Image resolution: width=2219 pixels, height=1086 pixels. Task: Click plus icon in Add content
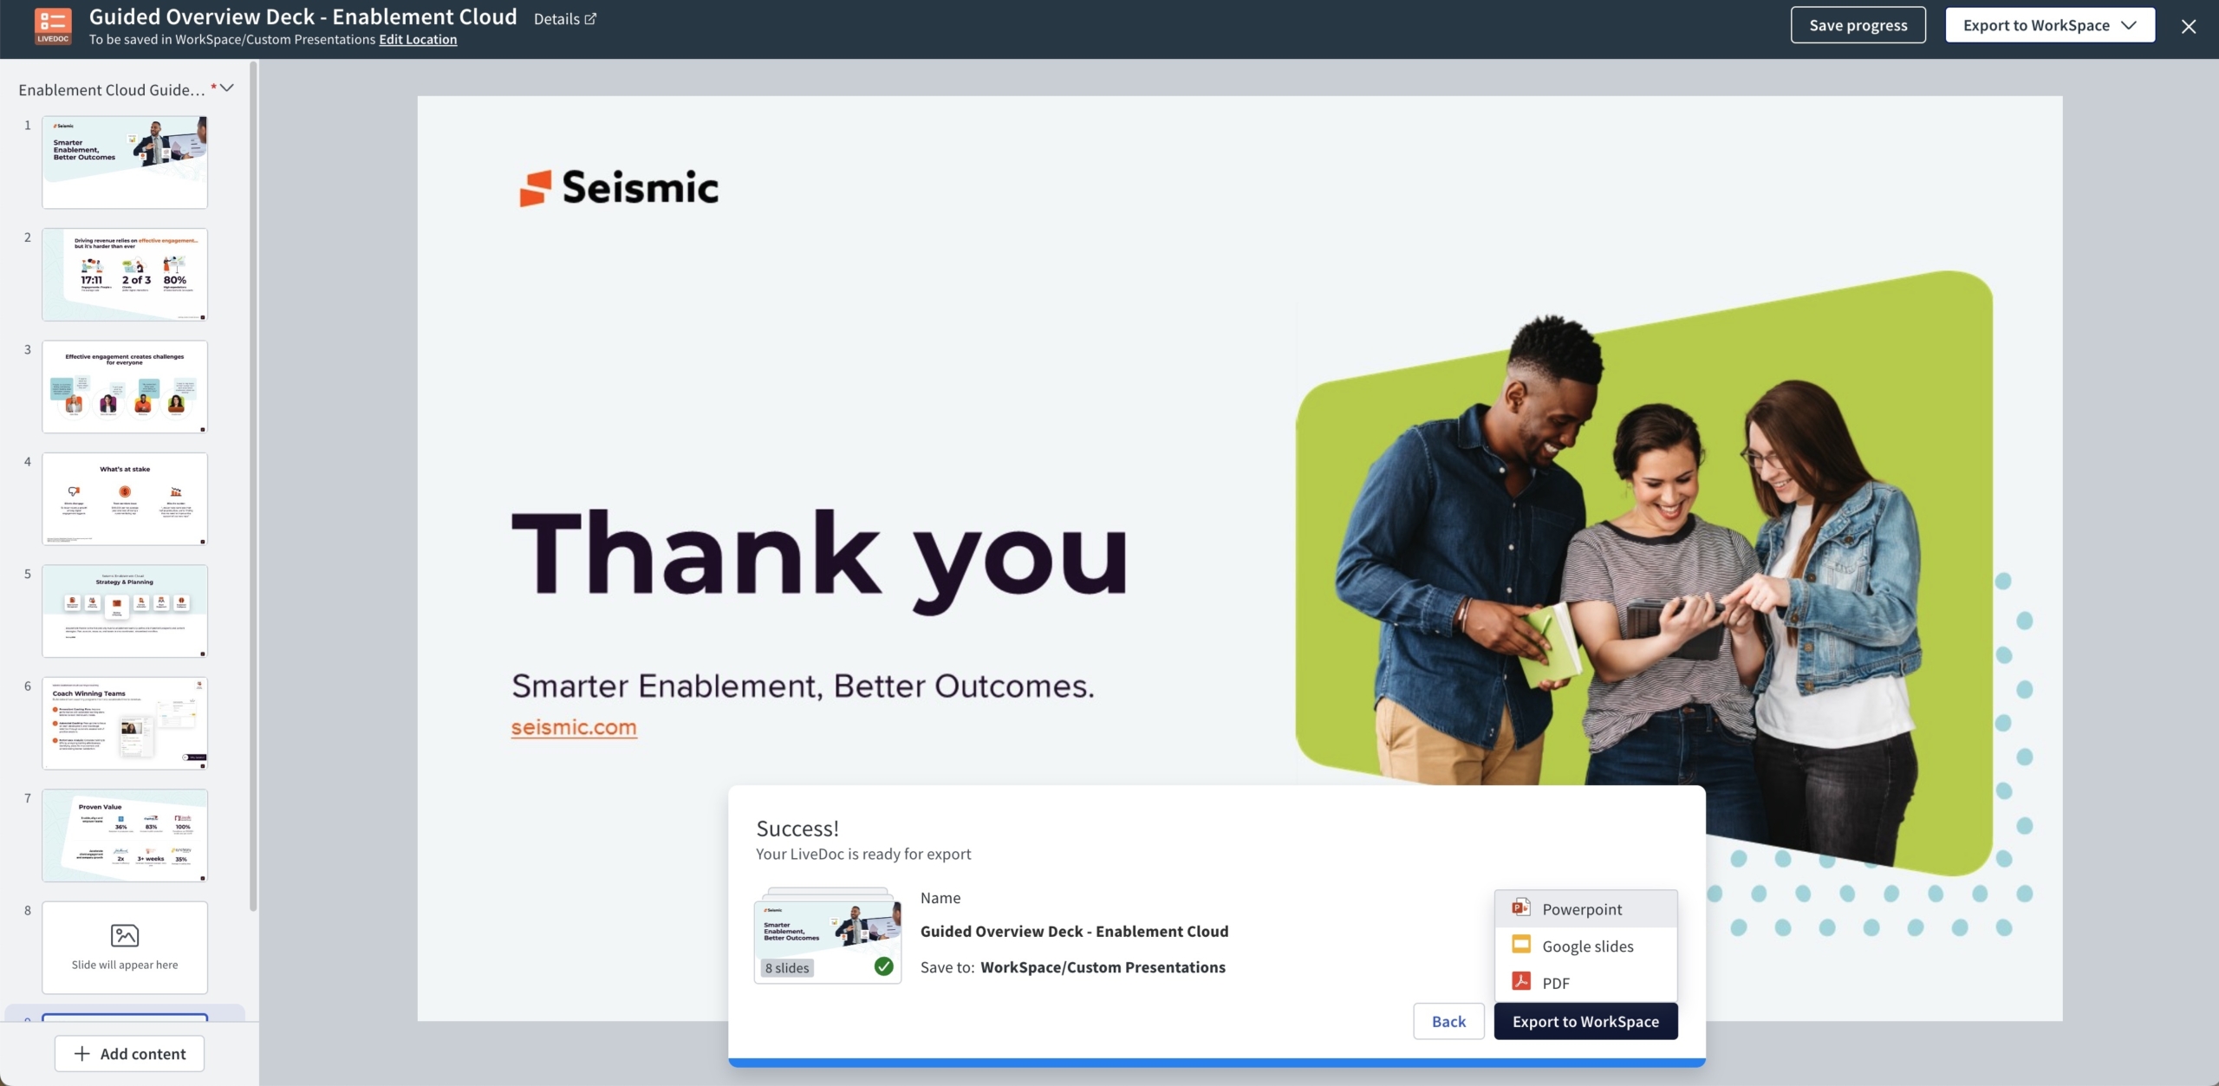[82, 1054]
